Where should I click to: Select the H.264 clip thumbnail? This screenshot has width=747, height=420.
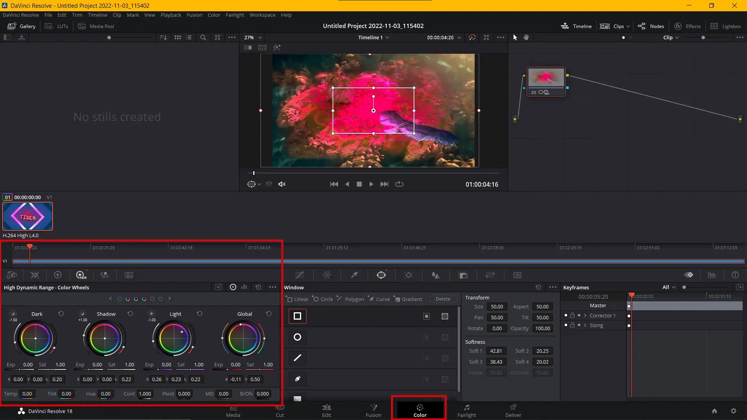click(27, 216)
